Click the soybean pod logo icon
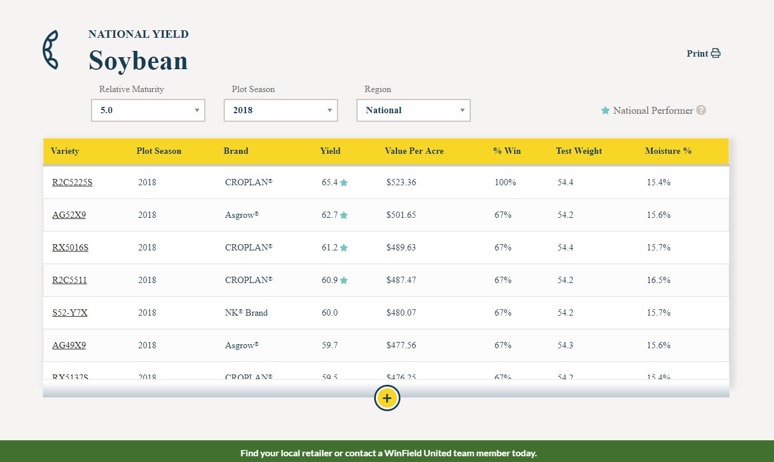 [50, 50]
